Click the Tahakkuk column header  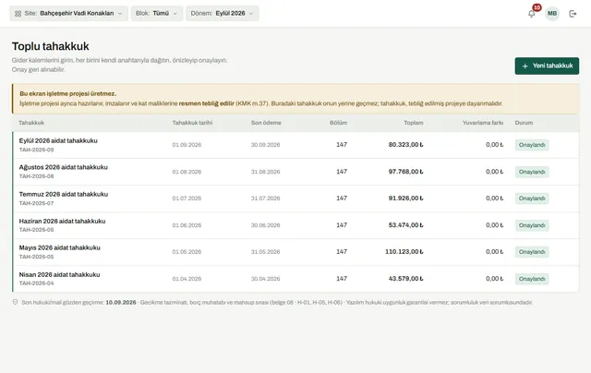point(31,123)
